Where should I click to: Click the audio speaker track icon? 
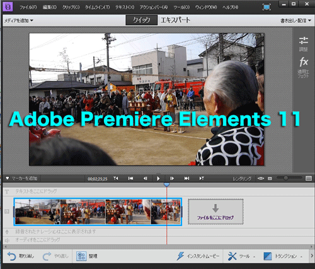coord(7,240)
